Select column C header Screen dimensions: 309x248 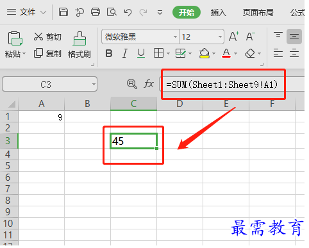(133, 104)
